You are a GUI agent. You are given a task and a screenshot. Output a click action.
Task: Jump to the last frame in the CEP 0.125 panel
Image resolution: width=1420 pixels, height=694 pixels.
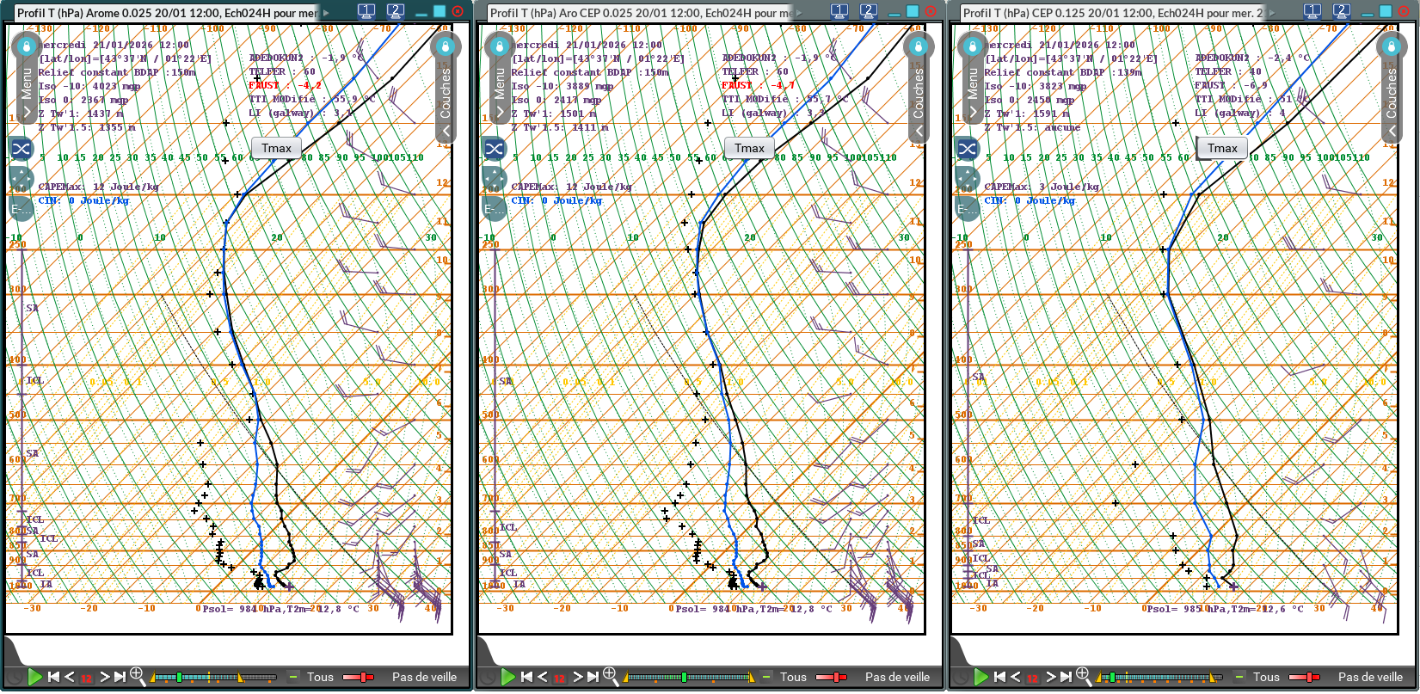click(1066, 677)
